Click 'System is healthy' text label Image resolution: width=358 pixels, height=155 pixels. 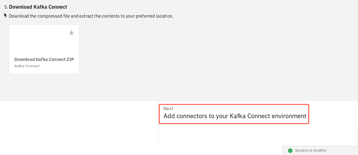coord(311,150)
